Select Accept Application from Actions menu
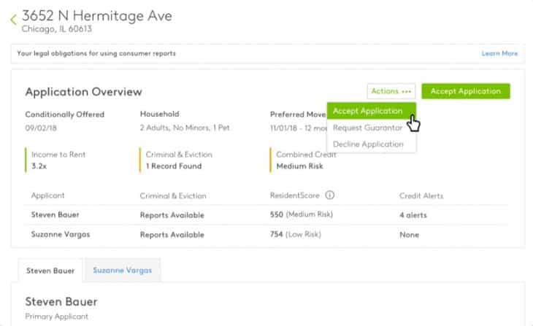533x326 pixels. click(368, 111)
